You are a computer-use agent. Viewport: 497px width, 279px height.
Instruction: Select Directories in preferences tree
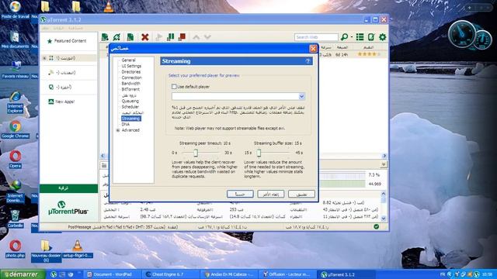click(x=131, y=72)
